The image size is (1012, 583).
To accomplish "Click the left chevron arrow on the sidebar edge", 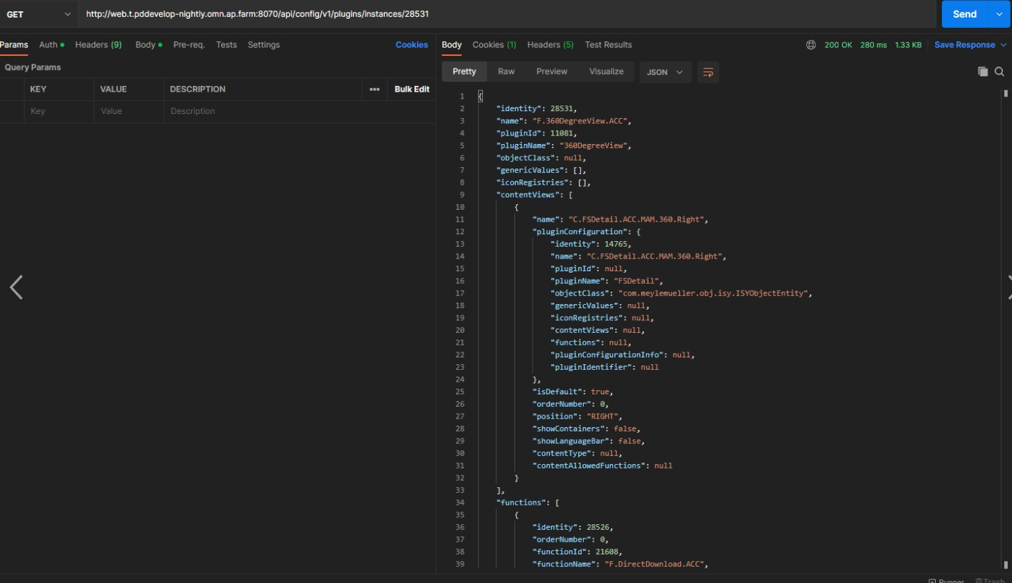I will [16, 287].
